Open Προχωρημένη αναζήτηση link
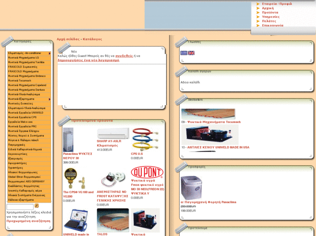Viewport: 316px width, 236px height. point(28,221)
